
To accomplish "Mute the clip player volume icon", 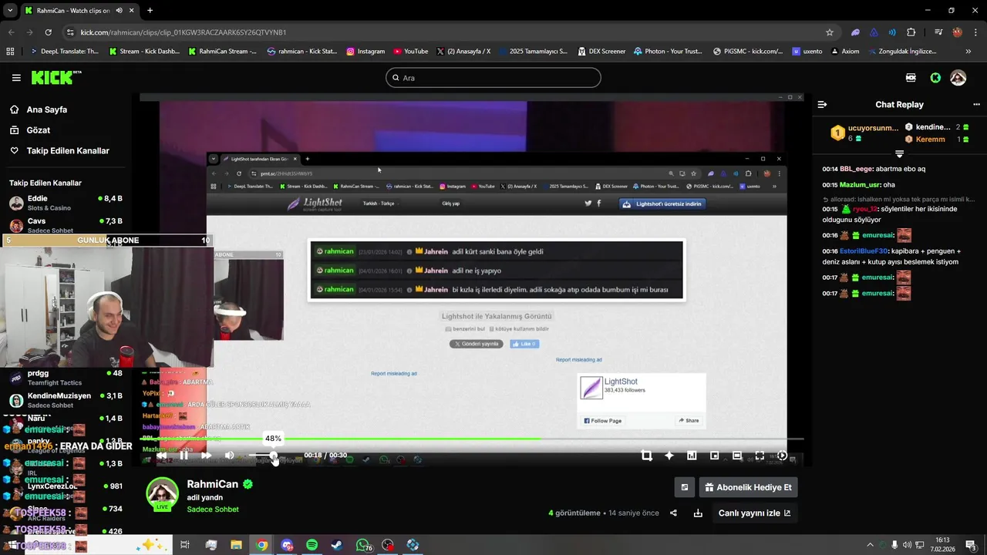I will pos(229,456).
